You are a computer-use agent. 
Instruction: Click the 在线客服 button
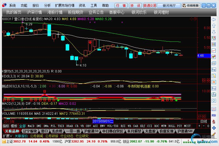(191, 6)
